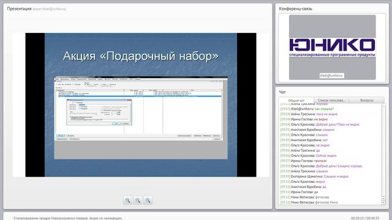Select message 'Анастасия Буробина: да'
The image size is (392, 220).
click(303, 186)
